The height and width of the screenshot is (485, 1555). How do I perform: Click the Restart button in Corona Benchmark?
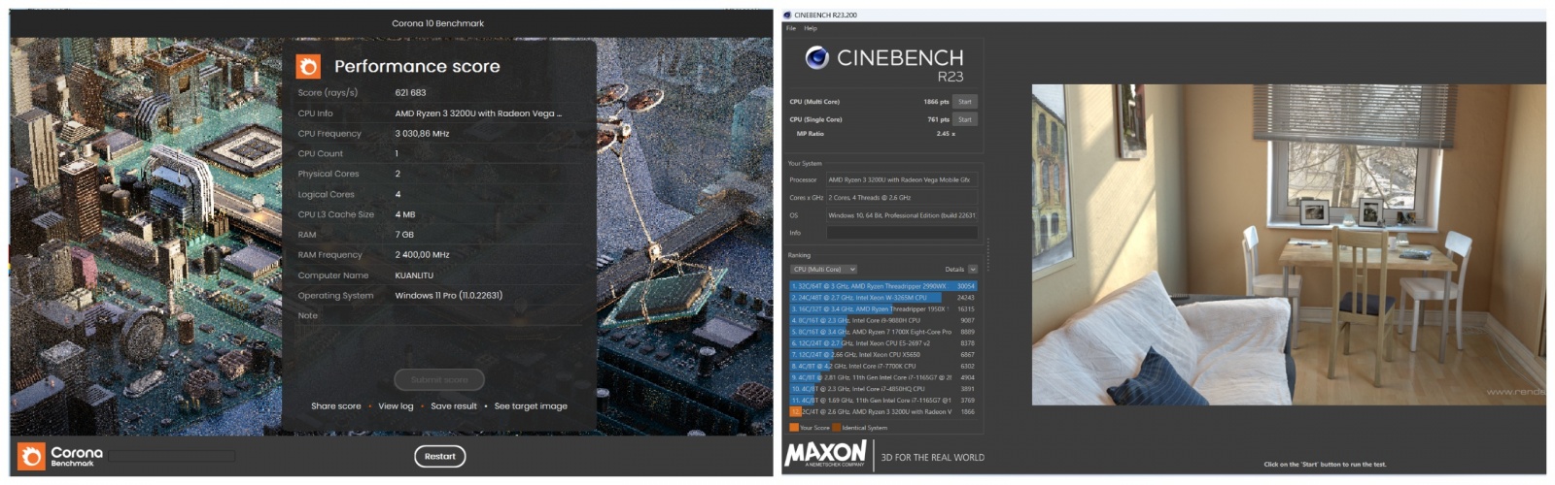(439, 456)
